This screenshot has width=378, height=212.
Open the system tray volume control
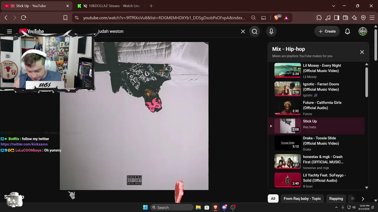354,207
